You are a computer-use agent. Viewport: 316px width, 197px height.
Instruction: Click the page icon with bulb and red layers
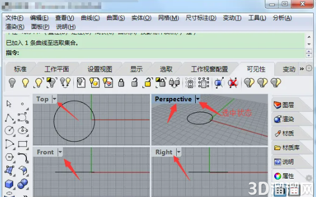tap(108, 83)
